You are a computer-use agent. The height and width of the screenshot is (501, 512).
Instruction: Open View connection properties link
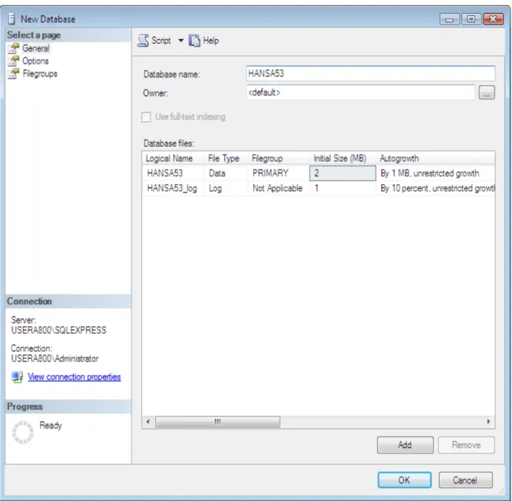click(x=74, y=377)
